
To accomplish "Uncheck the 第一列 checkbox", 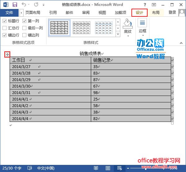I will pos(24,21).
